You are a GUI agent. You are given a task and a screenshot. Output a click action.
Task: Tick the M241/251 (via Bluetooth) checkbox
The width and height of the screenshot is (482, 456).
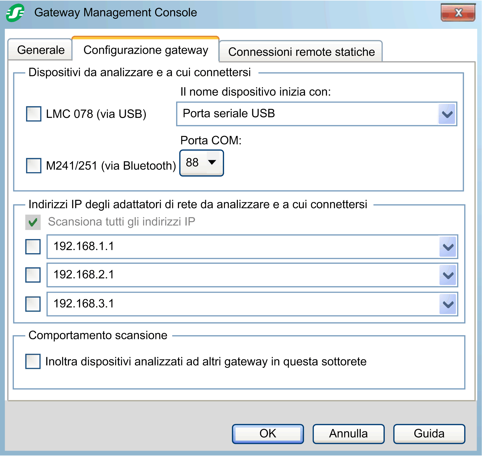point(34,166)
